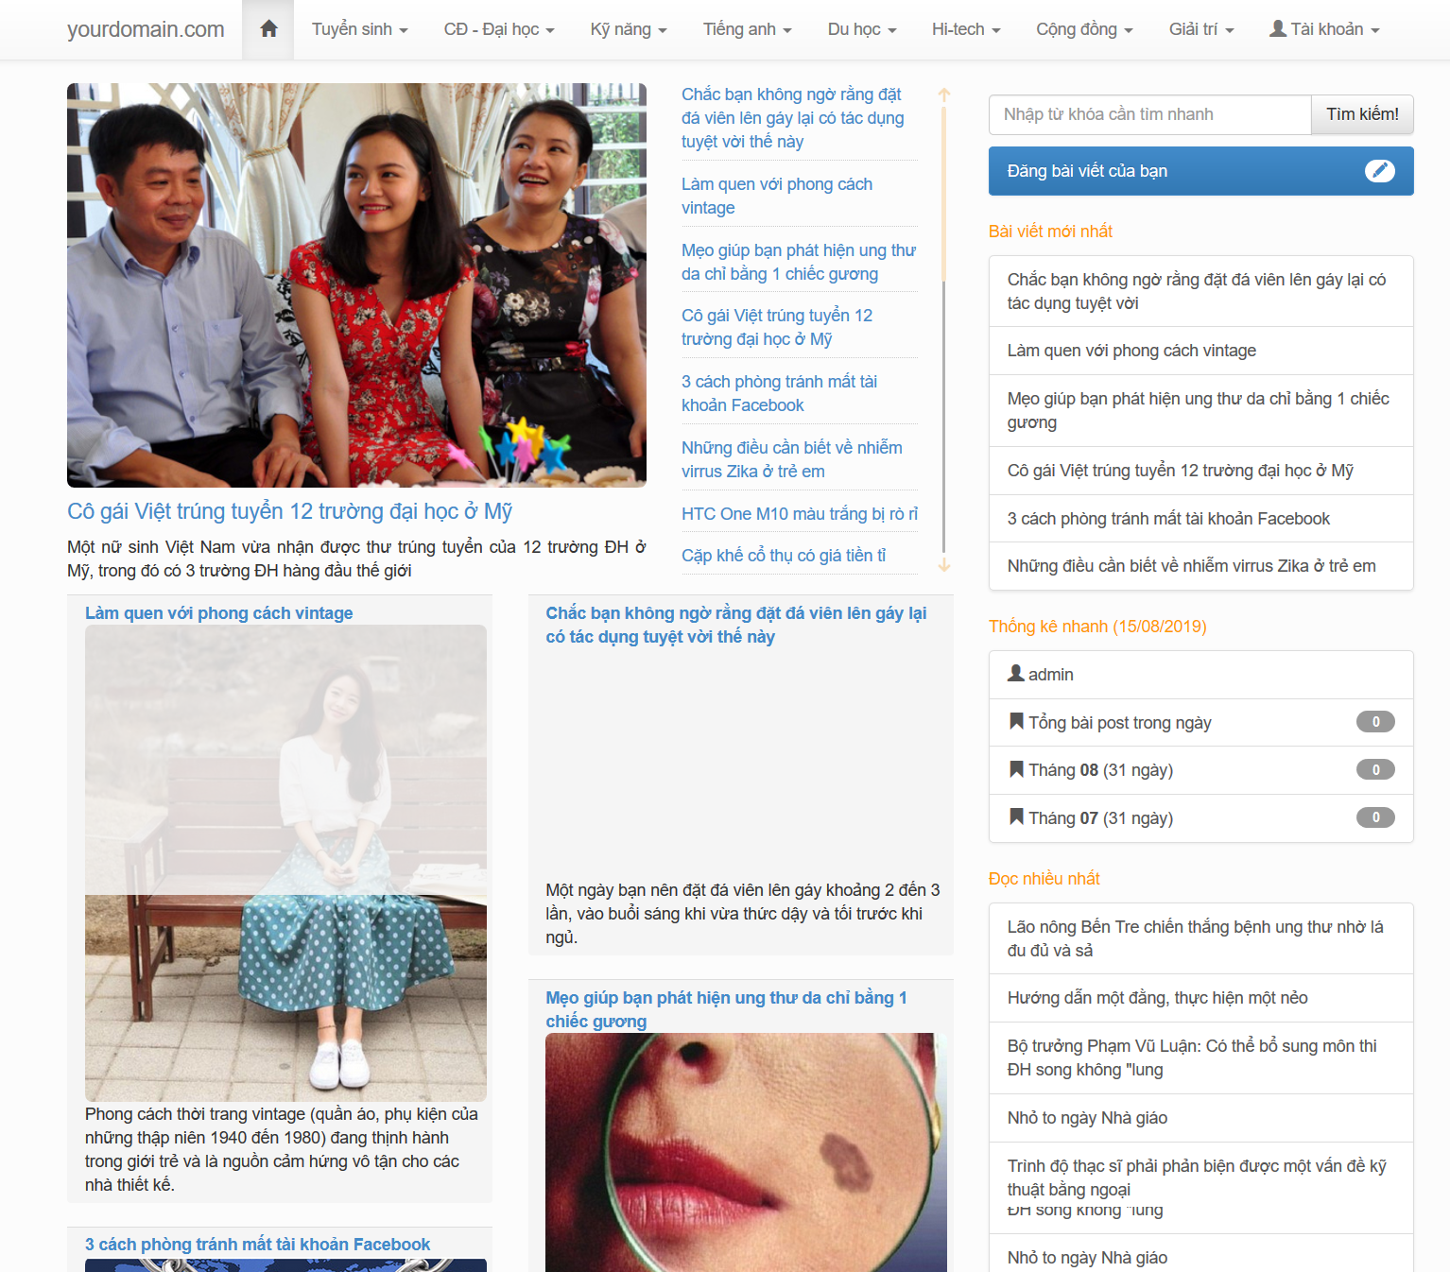Select sidebar item Làm quen với phong cách vintage
1450x1272 pixels.
coord(1200,351)
